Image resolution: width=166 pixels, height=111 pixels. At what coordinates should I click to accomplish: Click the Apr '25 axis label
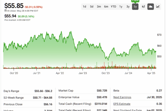click(x=151, y=73)
